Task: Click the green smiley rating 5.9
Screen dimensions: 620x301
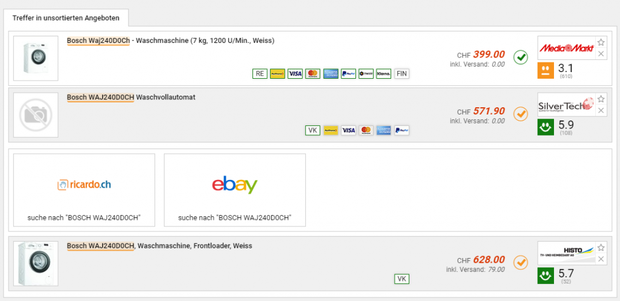Action: click(546, 127)
